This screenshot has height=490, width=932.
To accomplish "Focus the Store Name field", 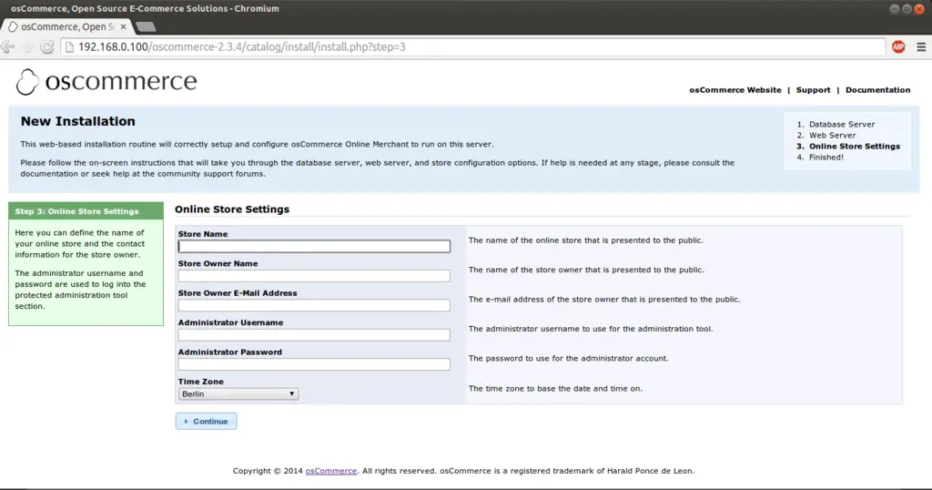I will coord(314,246).
